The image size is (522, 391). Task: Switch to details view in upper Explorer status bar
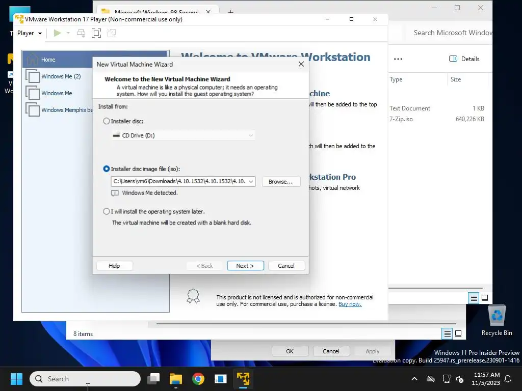click(x=474, y=298)
